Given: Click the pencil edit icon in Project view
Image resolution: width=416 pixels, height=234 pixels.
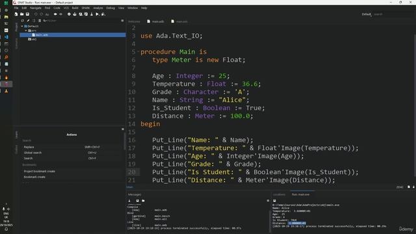Looking at the screenshot, I should [x=28, y=20].
